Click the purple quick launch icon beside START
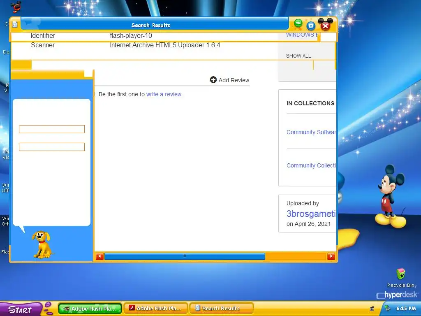The image size is (421, 316). pyautogui.click(x=48, y=309)
